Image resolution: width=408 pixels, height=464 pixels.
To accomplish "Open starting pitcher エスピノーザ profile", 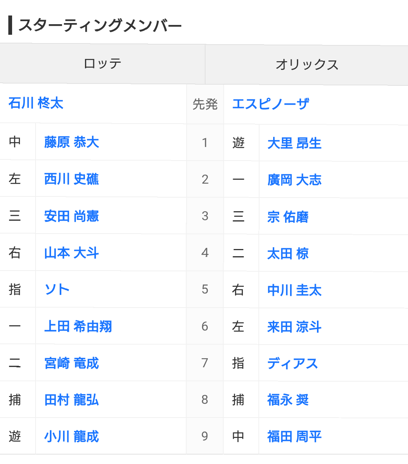I will [x=271, y=104].
